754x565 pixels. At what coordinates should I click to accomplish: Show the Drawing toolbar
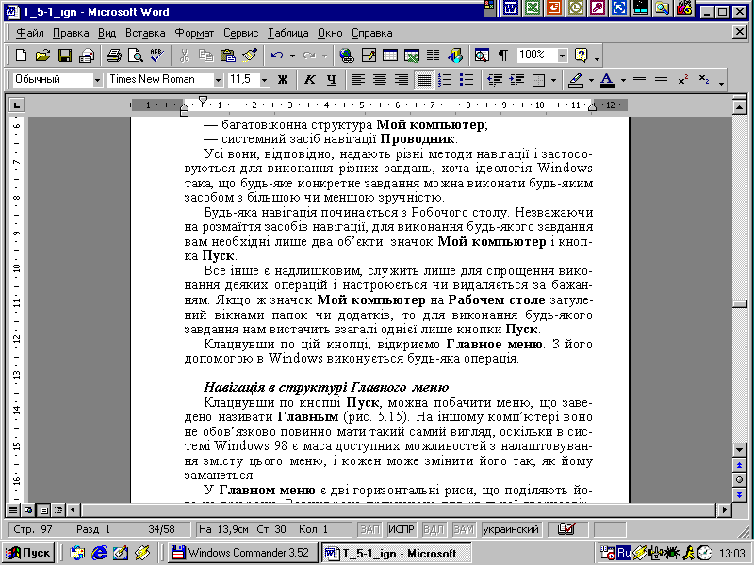[x=455, y=56]
